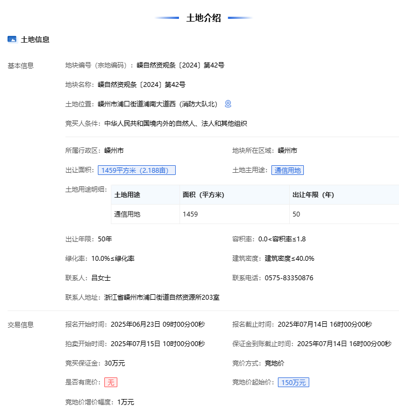Click the 30万元 bid deposit value
This screenshot has width=399, height=419.
[x=115, y=363]
